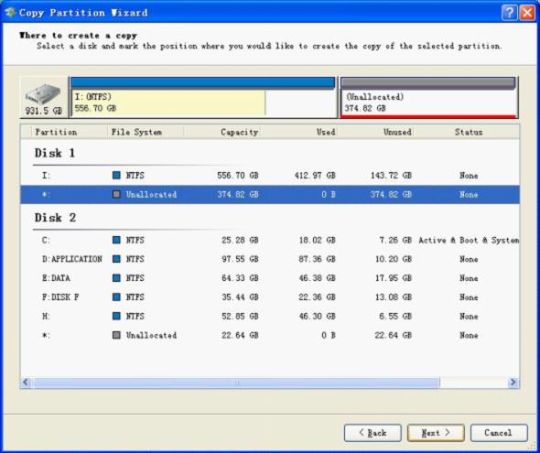Click the horizontal scrollbar right arrow
The image size is (540, 453).
(513, 383)
